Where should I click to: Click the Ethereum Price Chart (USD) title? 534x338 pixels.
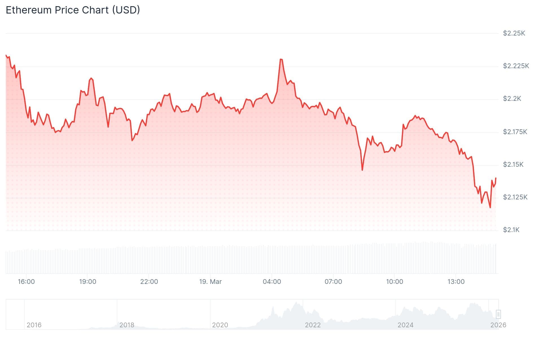coord(73,10)
